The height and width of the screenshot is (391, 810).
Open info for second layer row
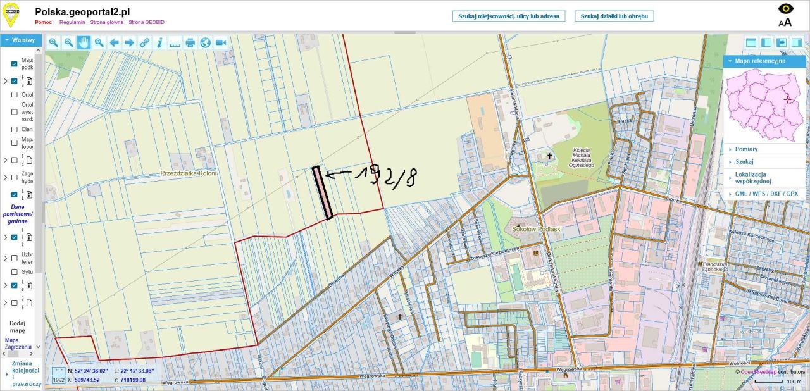[29, 81]
